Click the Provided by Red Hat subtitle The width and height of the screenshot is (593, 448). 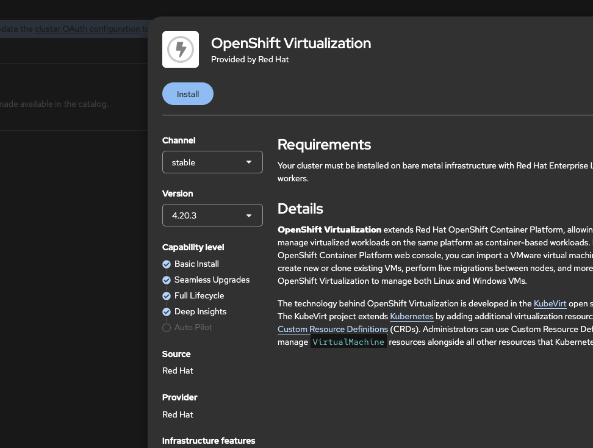[x=250, y=59]
